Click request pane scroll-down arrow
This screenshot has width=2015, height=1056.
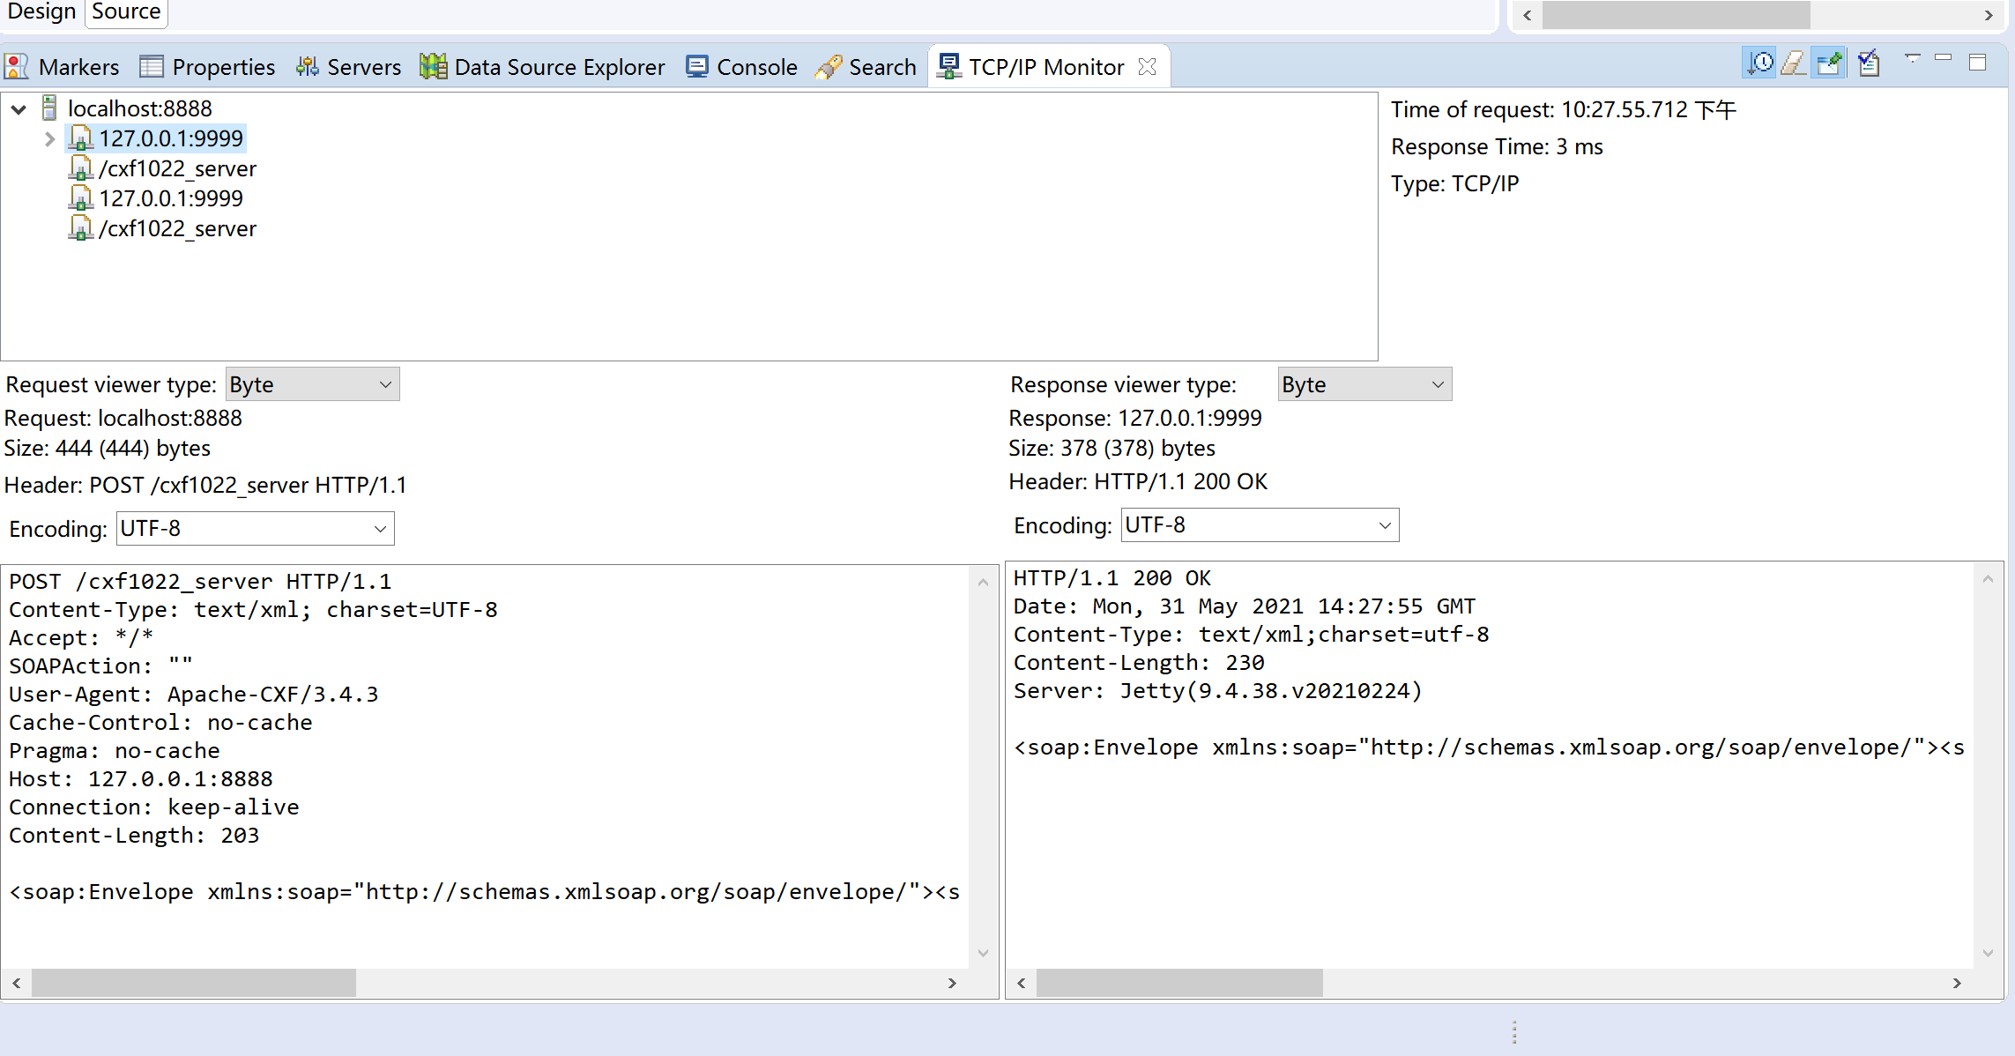tap(983, 953)
